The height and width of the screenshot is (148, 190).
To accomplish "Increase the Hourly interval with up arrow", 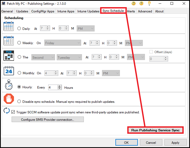I will pyautogui.click(x=59, y=86).
